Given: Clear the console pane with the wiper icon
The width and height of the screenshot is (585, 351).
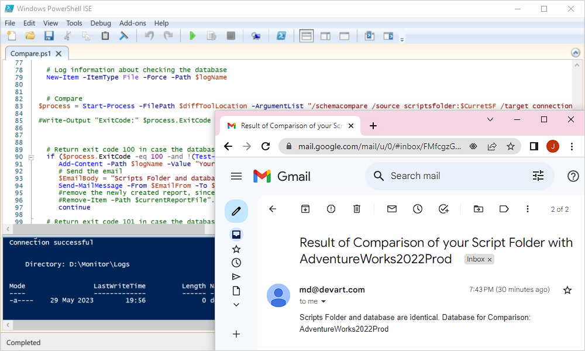Looking at the screenshot, I should coord(123,36).
